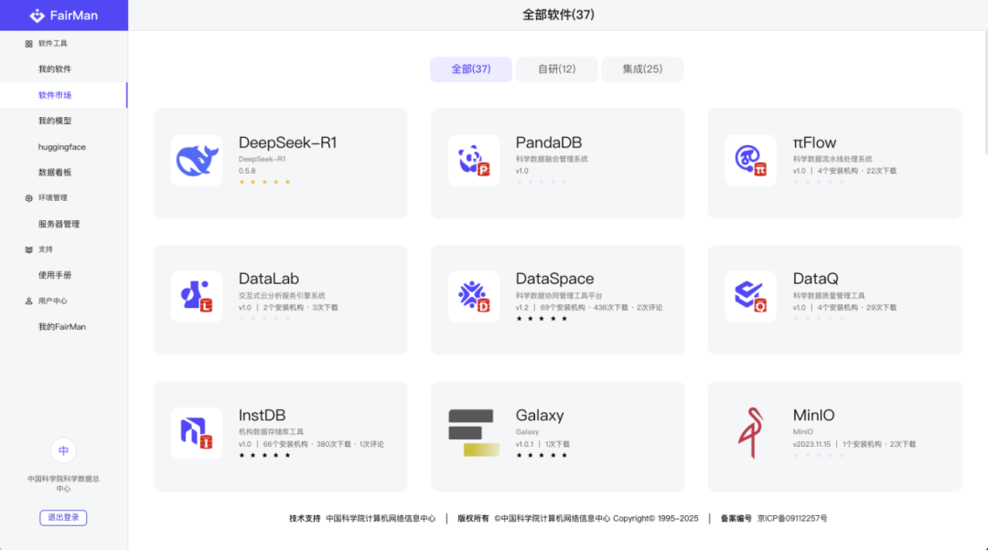Open huggingface sidebar item
This screenshot has width=988, height=550.
[x=64, y=146]
